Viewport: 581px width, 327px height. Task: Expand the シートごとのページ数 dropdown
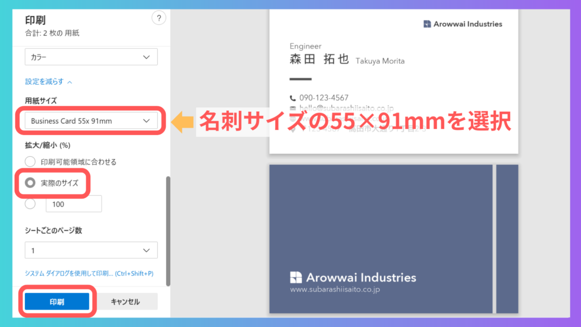91,250
